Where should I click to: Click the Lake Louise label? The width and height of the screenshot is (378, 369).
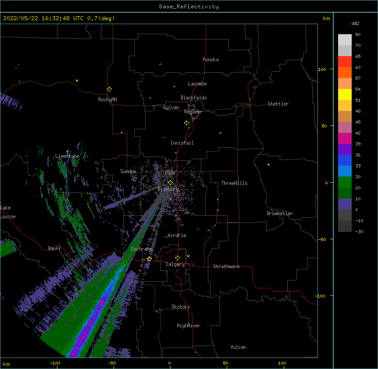pyautogui.click(x=8, y=212)
